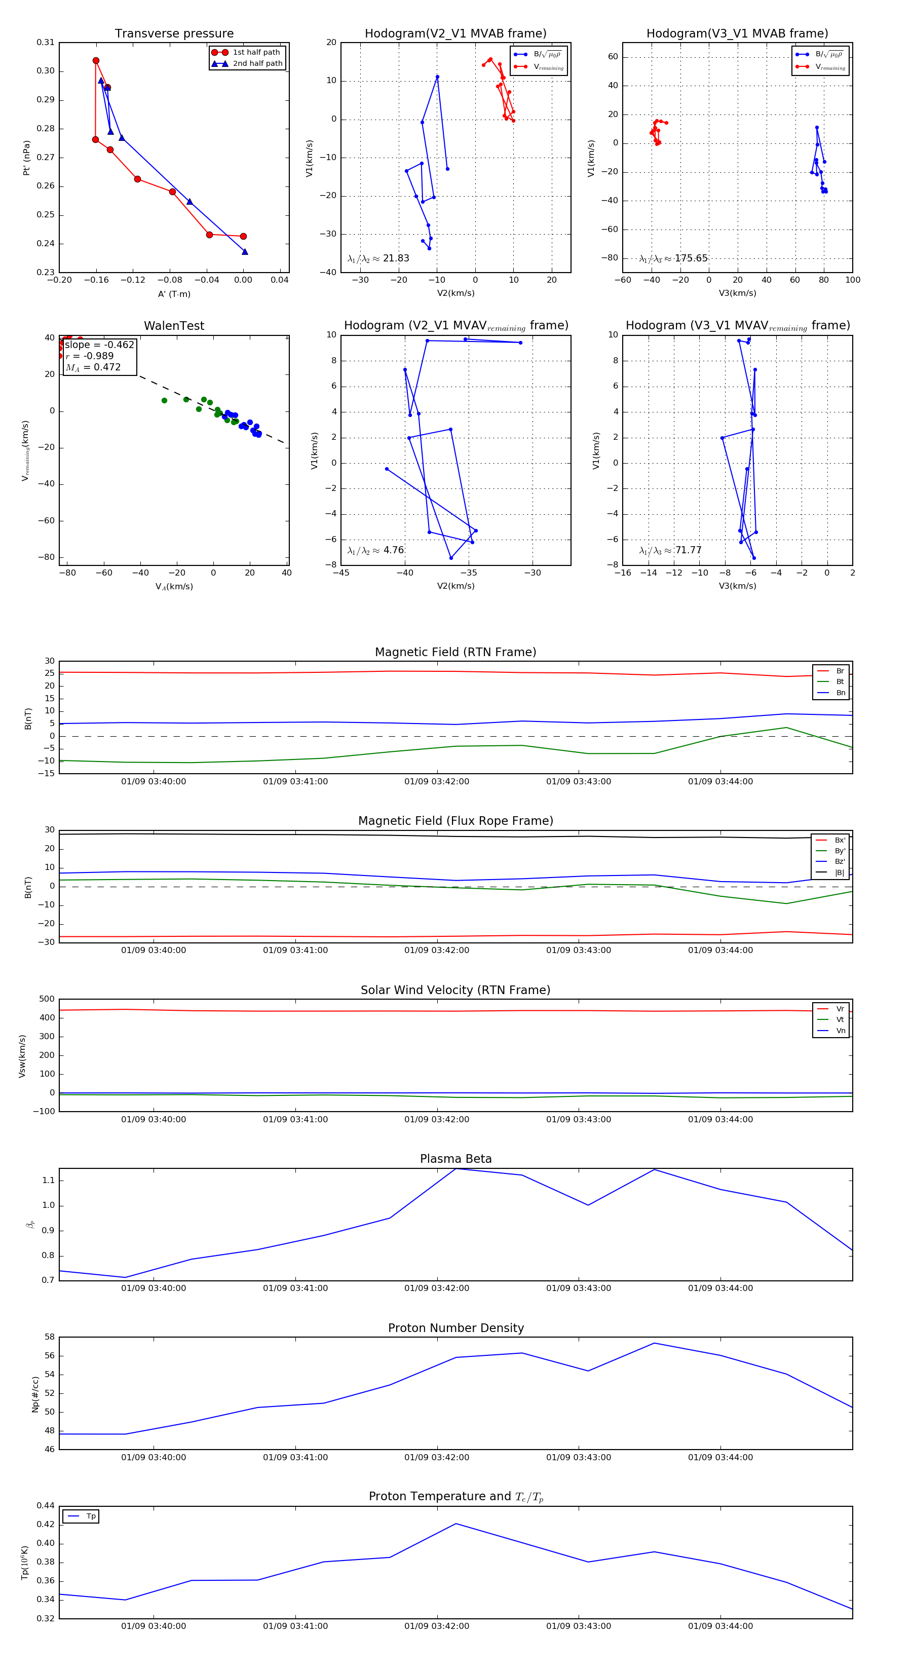Viewport: 912px width, 1672px height.
Task: Click the 'βp' y-axis label of Plasma Beta
Action: coord(30,1225)
